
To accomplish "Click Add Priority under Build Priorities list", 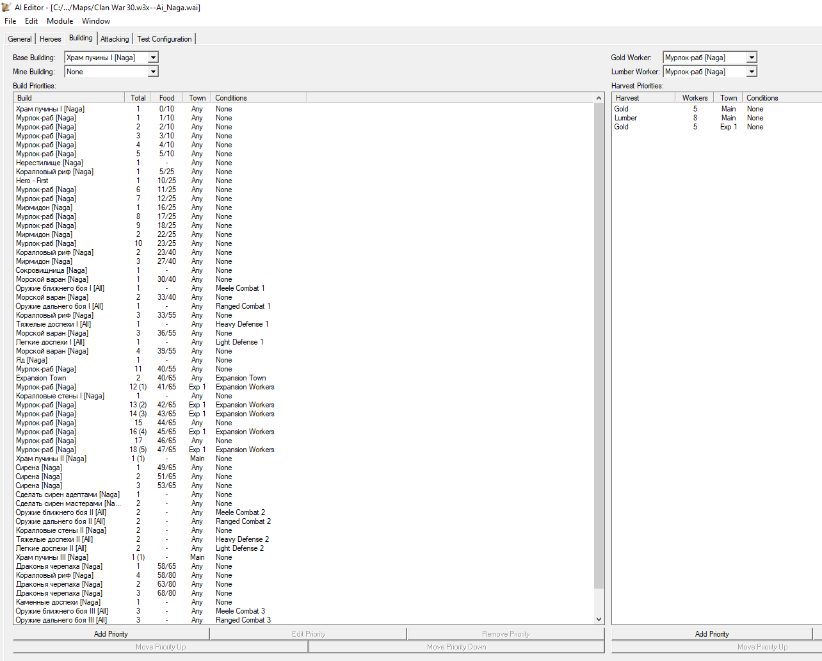I will [111, 634].
